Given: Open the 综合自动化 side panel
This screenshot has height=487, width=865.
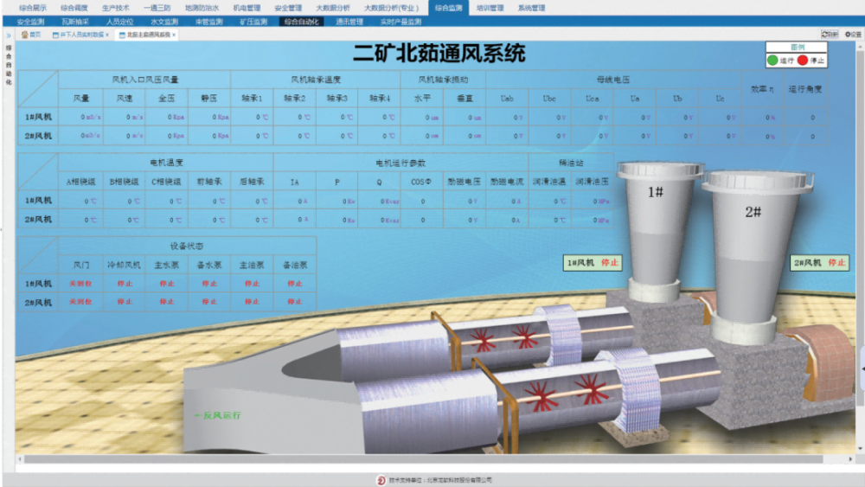Looking at the screenshot, I should click(9, 65).
